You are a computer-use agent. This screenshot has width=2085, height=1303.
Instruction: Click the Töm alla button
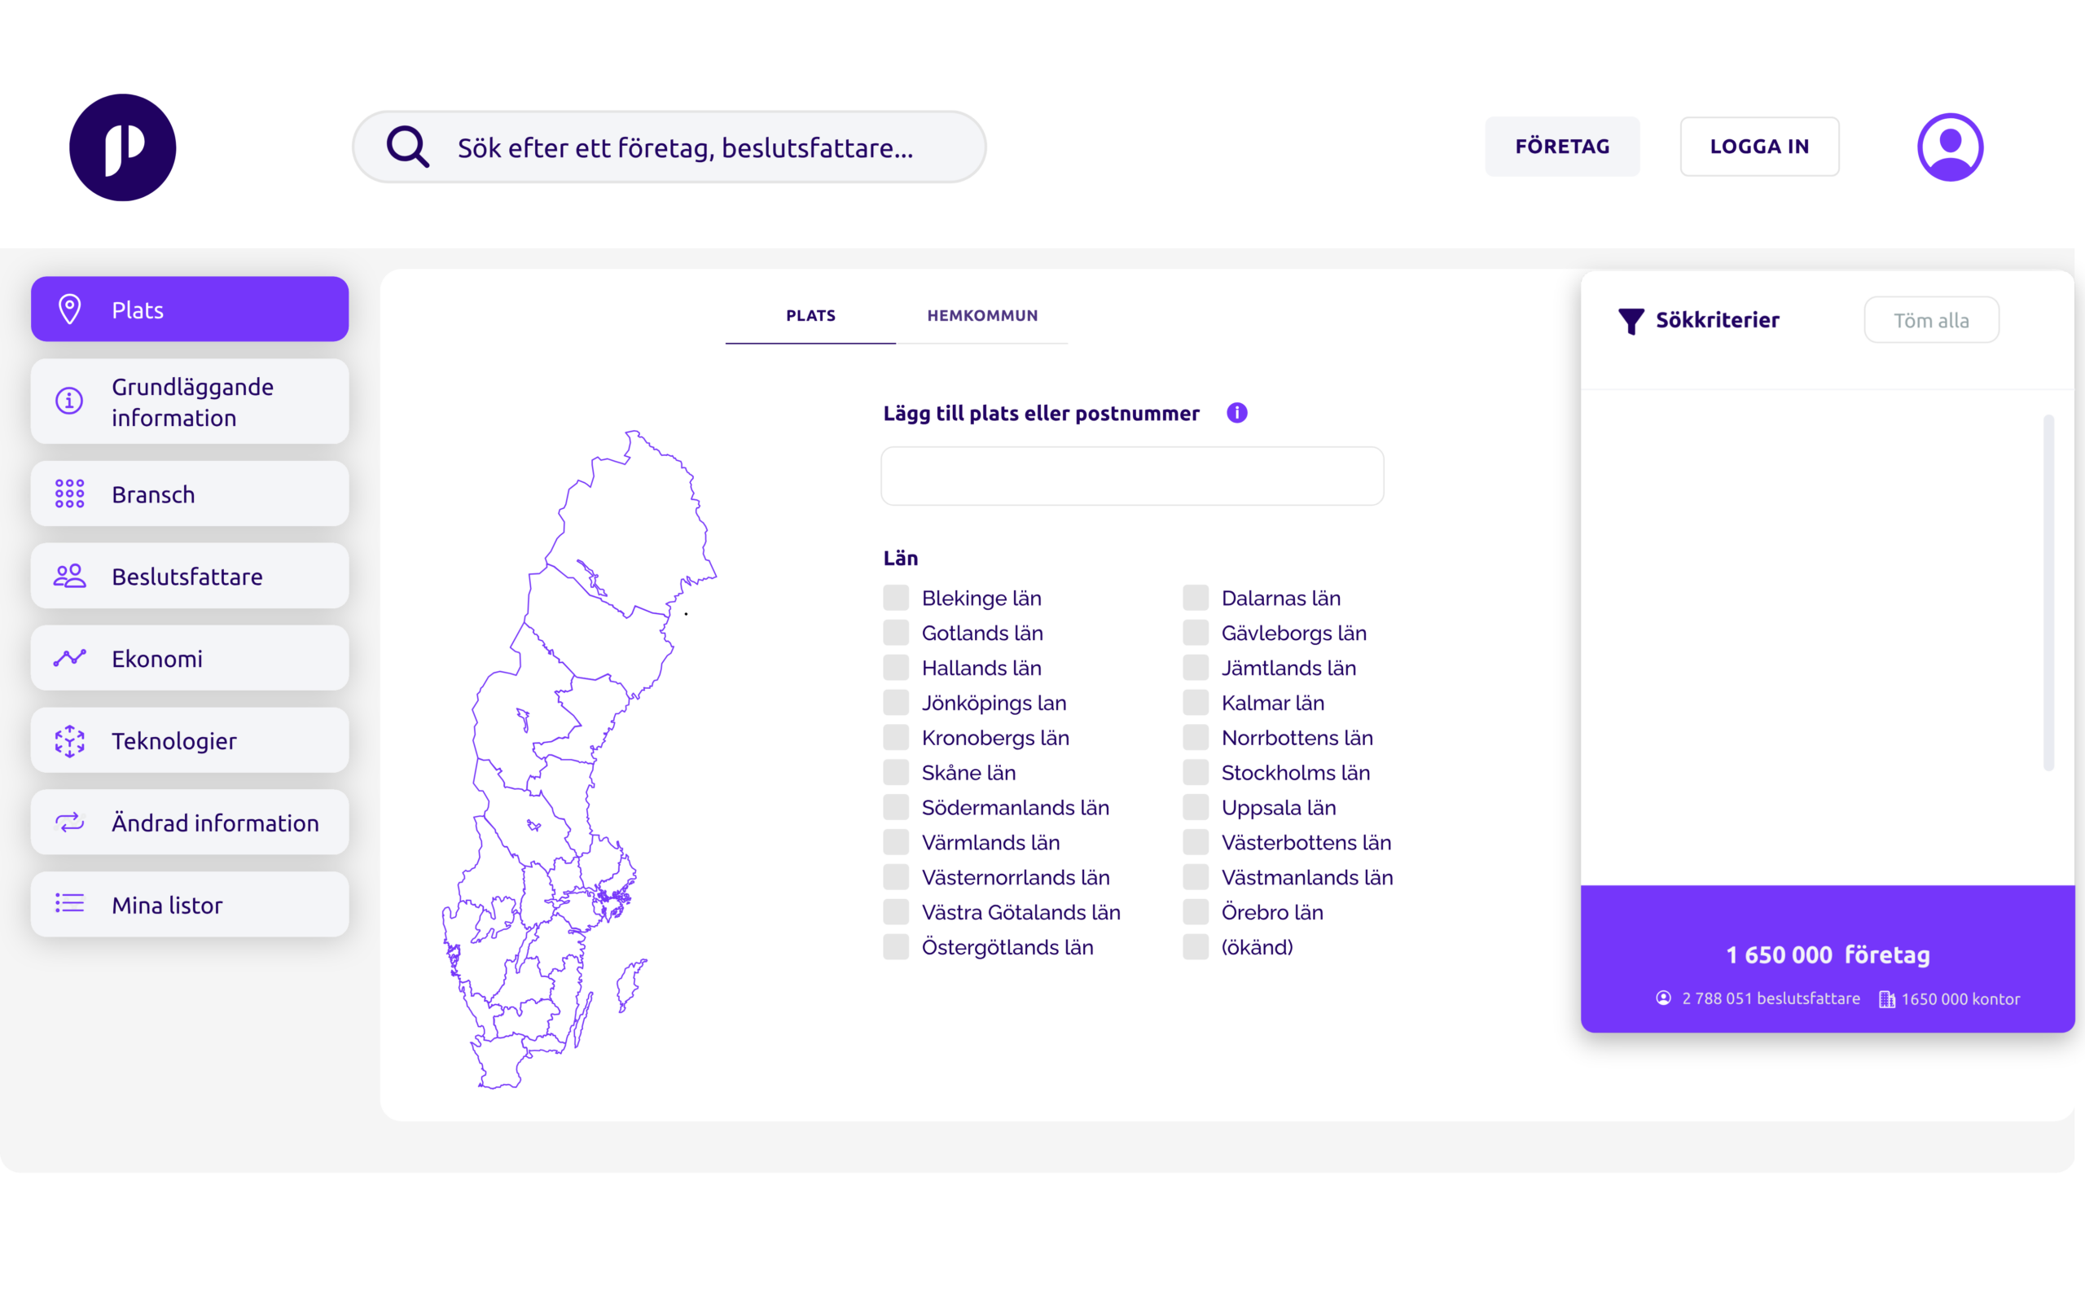(1931, 321)
